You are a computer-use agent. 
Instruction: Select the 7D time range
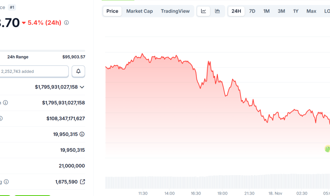[x=252, y=11]
